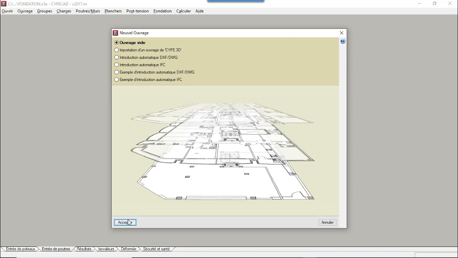Open the Groupes menu

pos(45,11)
